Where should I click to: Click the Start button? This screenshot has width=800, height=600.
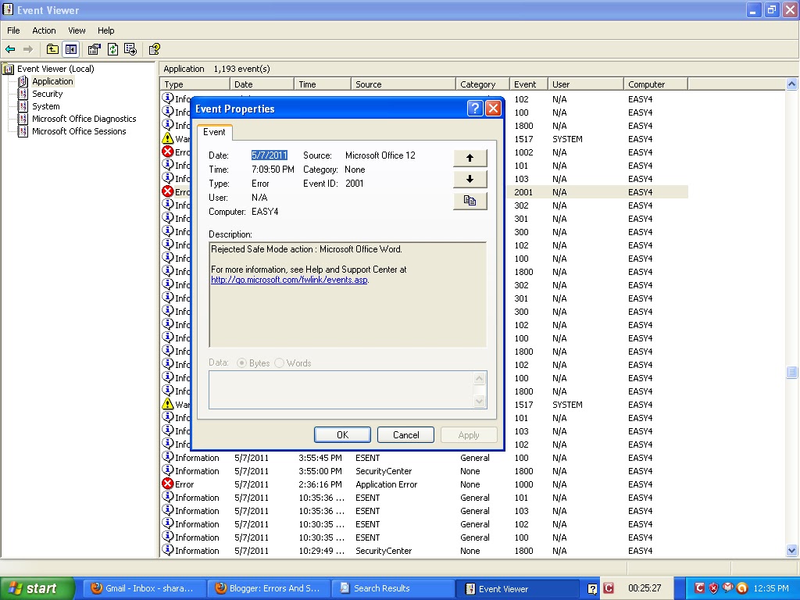pyautogui.click(x=37, y=588)
